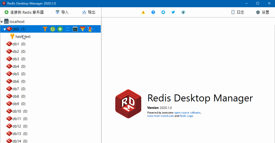Screen dimensions: 275x143
Task: Open the Telegram channel icon
Action: [x=163, y=12]
